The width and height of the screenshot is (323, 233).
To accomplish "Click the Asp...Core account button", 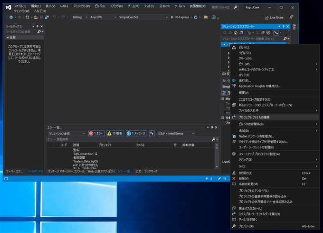I will [x=252, y=8].
